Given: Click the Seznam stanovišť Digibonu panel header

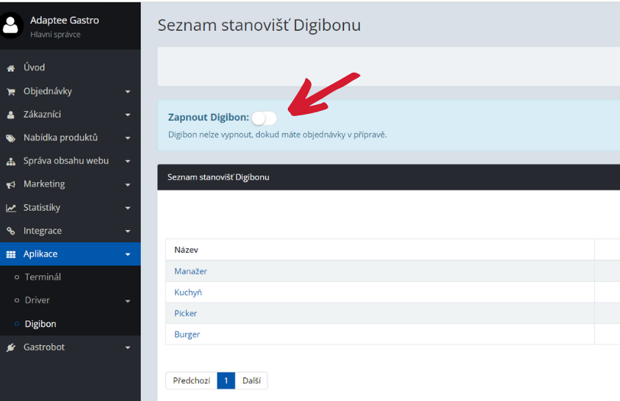Looking at the screenshot, I should tap(389, 177).
